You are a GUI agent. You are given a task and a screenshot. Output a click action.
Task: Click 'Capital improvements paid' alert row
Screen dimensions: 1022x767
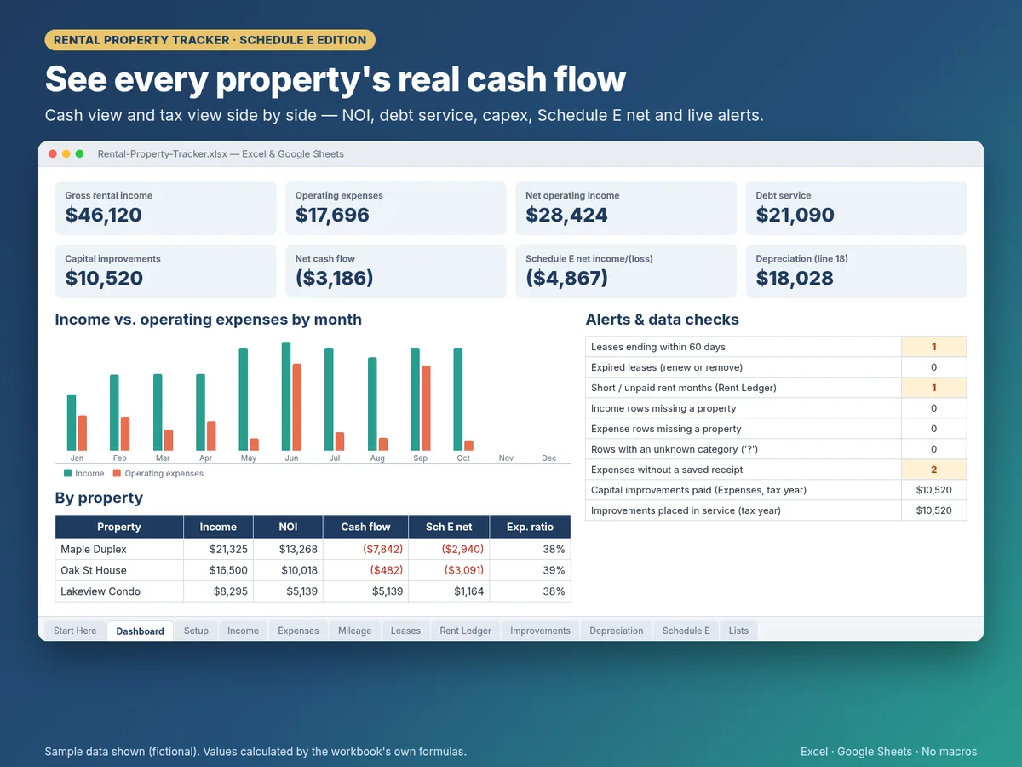coord(776,490)
